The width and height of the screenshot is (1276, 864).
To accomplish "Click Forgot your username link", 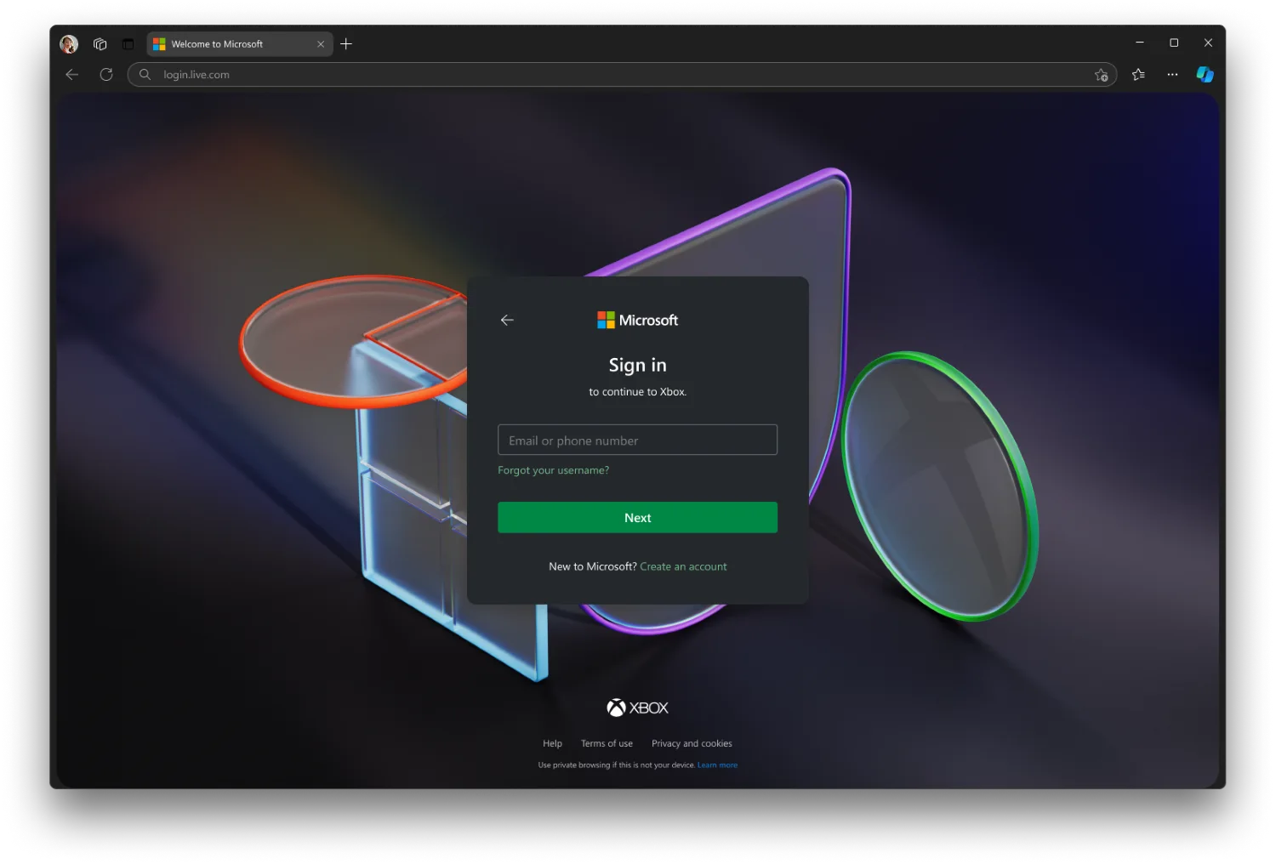I will click(553, 470).
